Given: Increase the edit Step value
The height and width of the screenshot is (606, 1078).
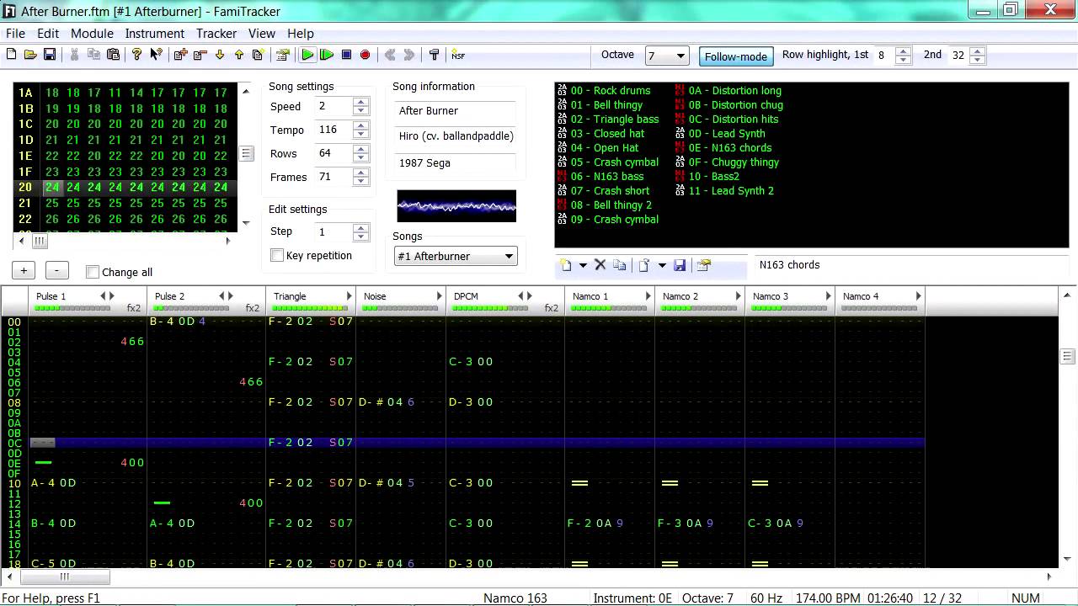Looking at the screenshot, I should tap(361, 227).
